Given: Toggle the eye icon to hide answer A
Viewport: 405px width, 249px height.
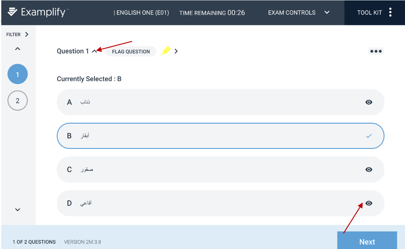Looking at the screenshot, I should 369,102.
